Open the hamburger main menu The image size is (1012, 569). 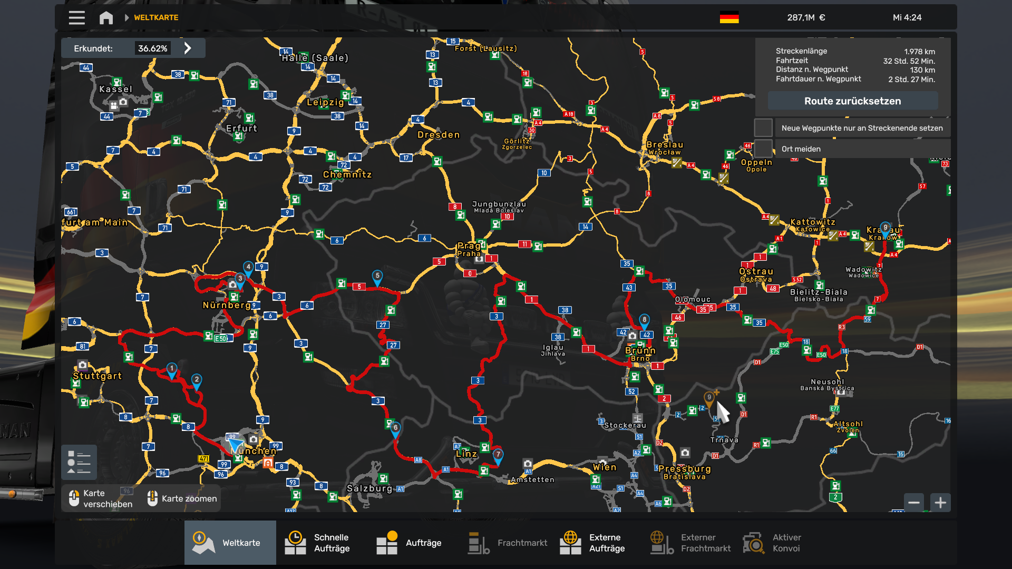(x=76, y=17)
